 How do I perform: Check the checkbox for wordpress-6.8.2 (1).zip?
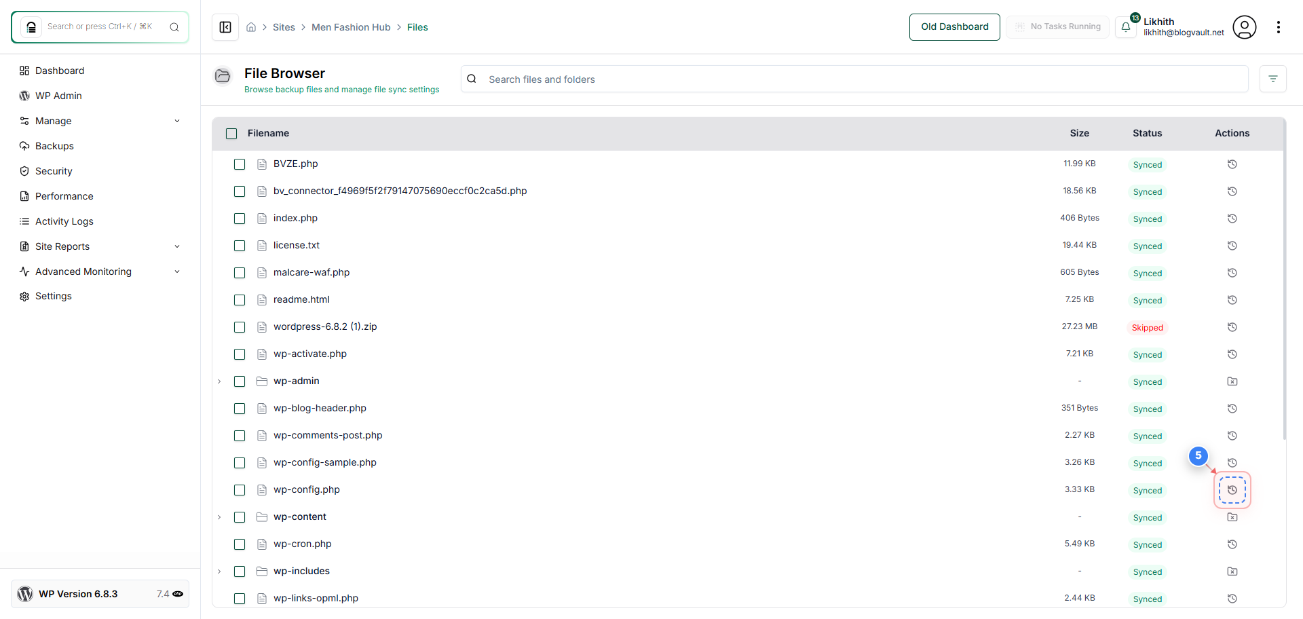coord(240,326)
